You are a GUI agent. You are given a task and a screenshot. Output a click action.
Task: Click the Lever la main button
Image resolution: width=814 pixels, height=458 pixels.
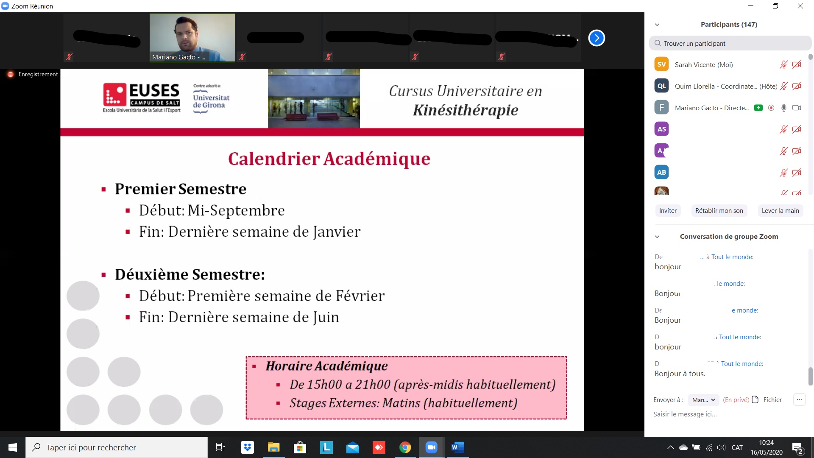[780, 211]
